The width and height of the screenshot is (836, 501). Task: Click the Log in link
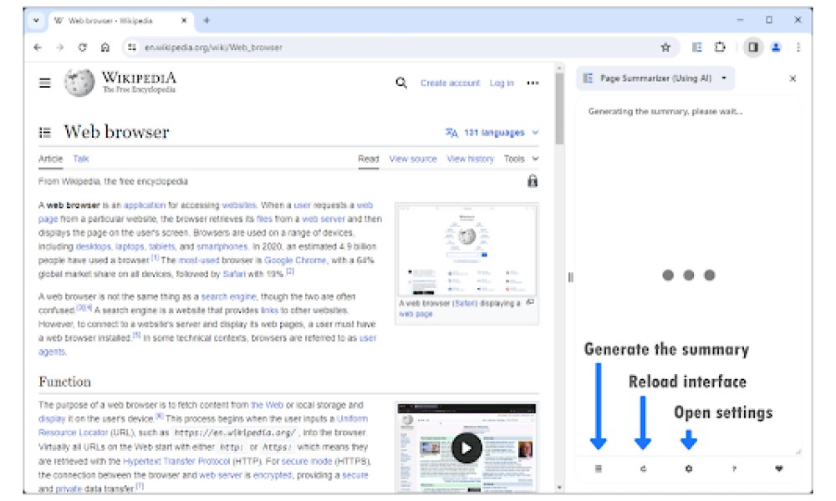click(x=502, y=83)
